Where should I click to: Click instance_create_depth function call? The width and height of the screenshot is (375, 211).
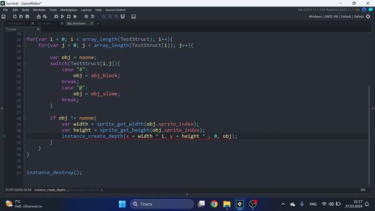click(93, 136)
